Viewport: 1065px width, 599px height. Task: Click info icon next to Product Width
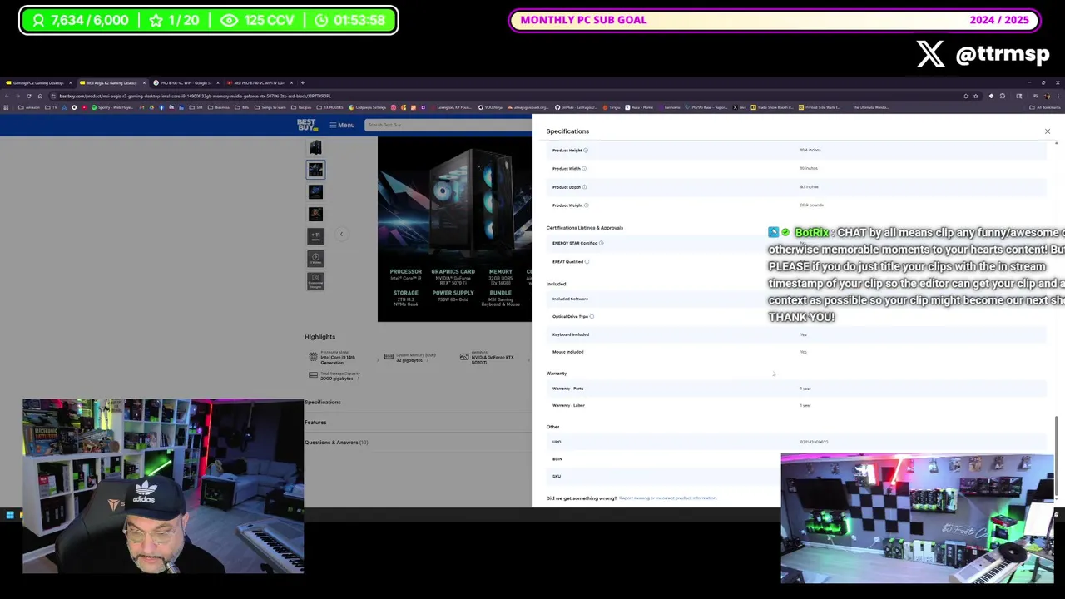click(x=584, y=169)
